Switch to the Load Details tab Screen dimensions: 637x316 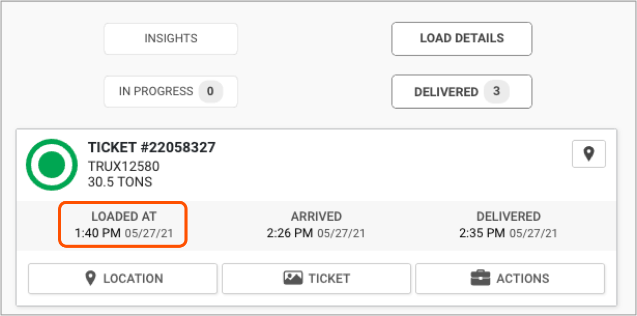pos(462,39)
